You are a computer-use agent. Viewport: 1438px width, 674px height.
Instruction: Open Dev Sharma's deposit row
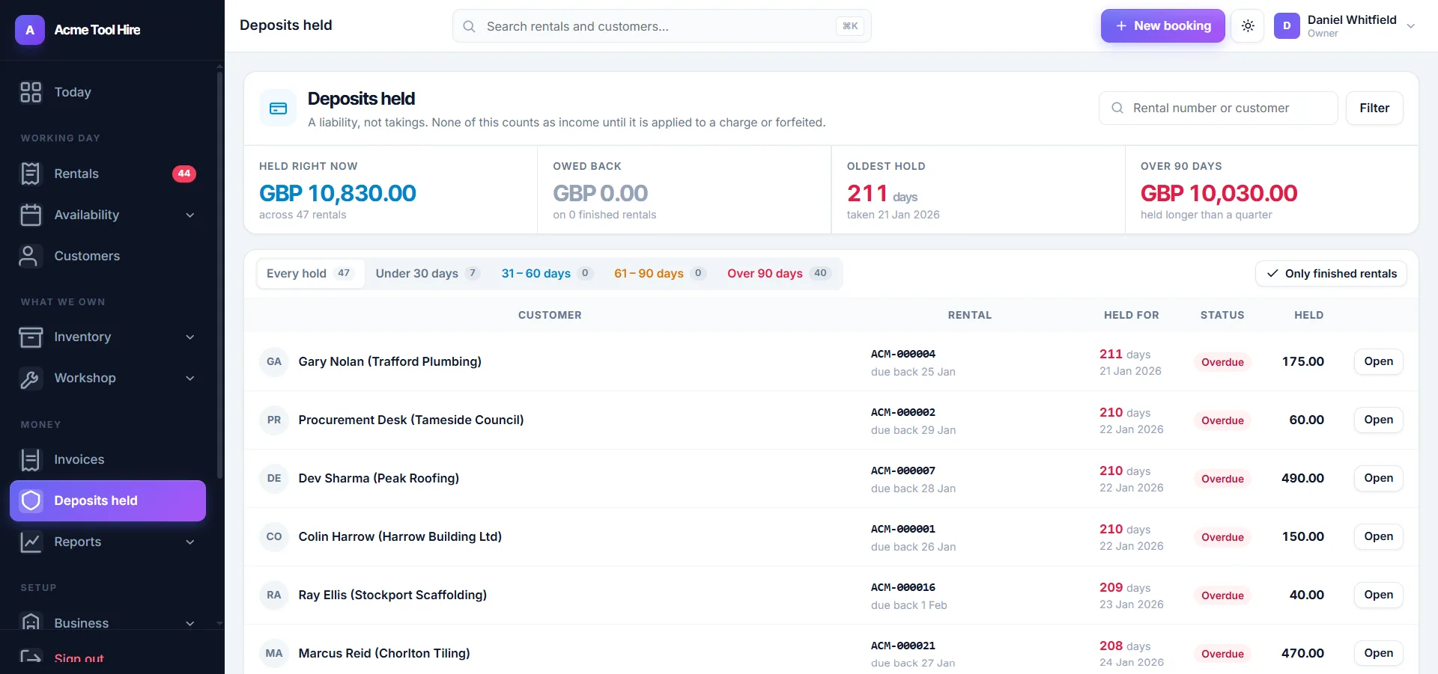pyautogui.click(x=1379, y=478)
